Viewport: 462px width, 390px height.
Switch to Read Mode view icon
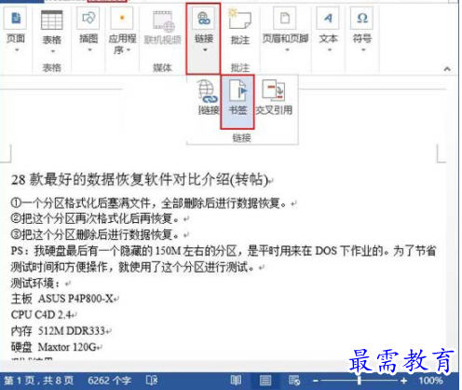(x=236, y=380)
